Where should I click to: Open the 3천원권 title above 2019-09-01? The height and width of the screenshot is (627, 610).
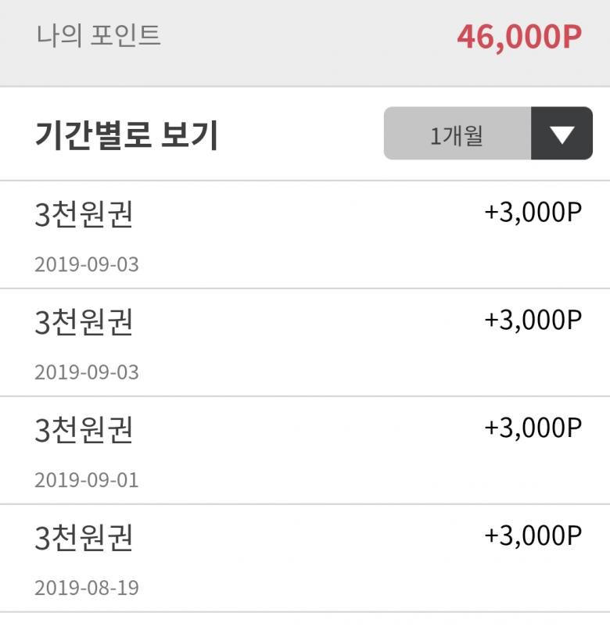coord(84,430)
